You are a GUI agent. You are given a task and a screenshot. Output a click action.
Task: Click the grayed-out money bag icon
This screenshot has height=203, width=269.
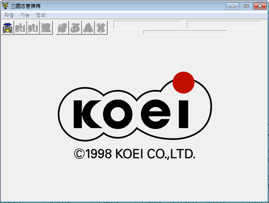(x=75, y=28)
